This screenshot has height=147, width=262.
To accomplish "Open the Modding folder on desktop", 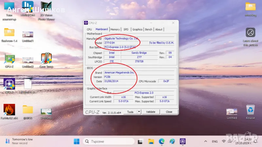I will coord(251,7).
